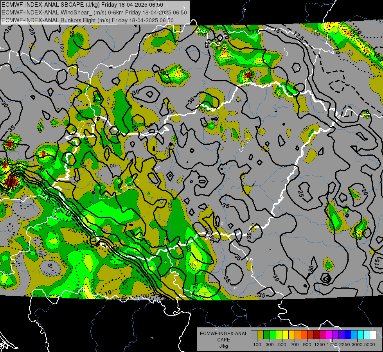Click the 900 value on legend scale
This screenshot has width=383, height=352.
[x=307, y=345]
